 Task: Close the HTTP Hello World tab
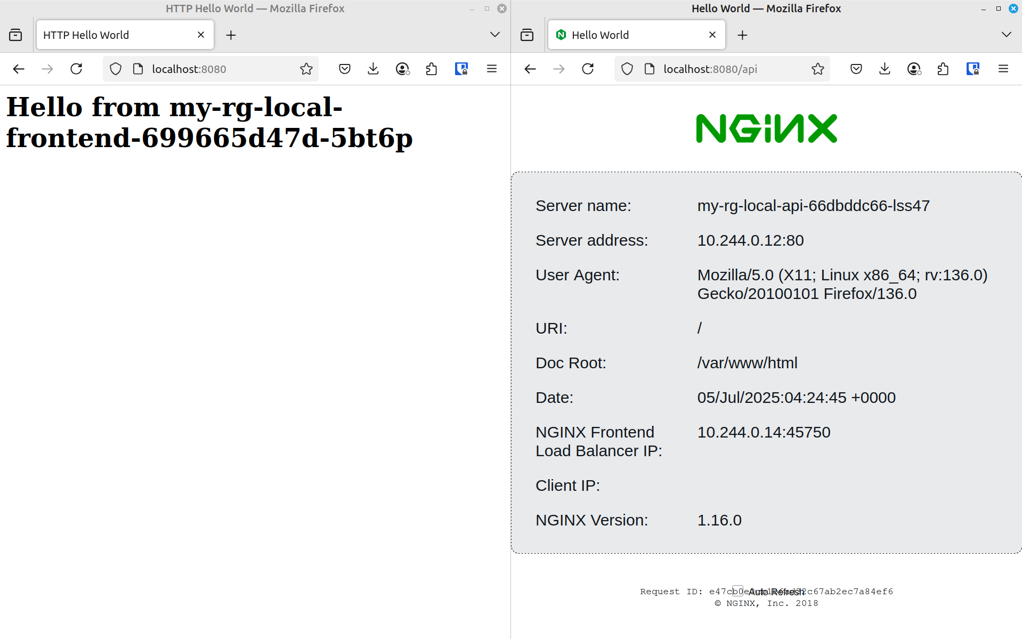(x=201, y=35)
